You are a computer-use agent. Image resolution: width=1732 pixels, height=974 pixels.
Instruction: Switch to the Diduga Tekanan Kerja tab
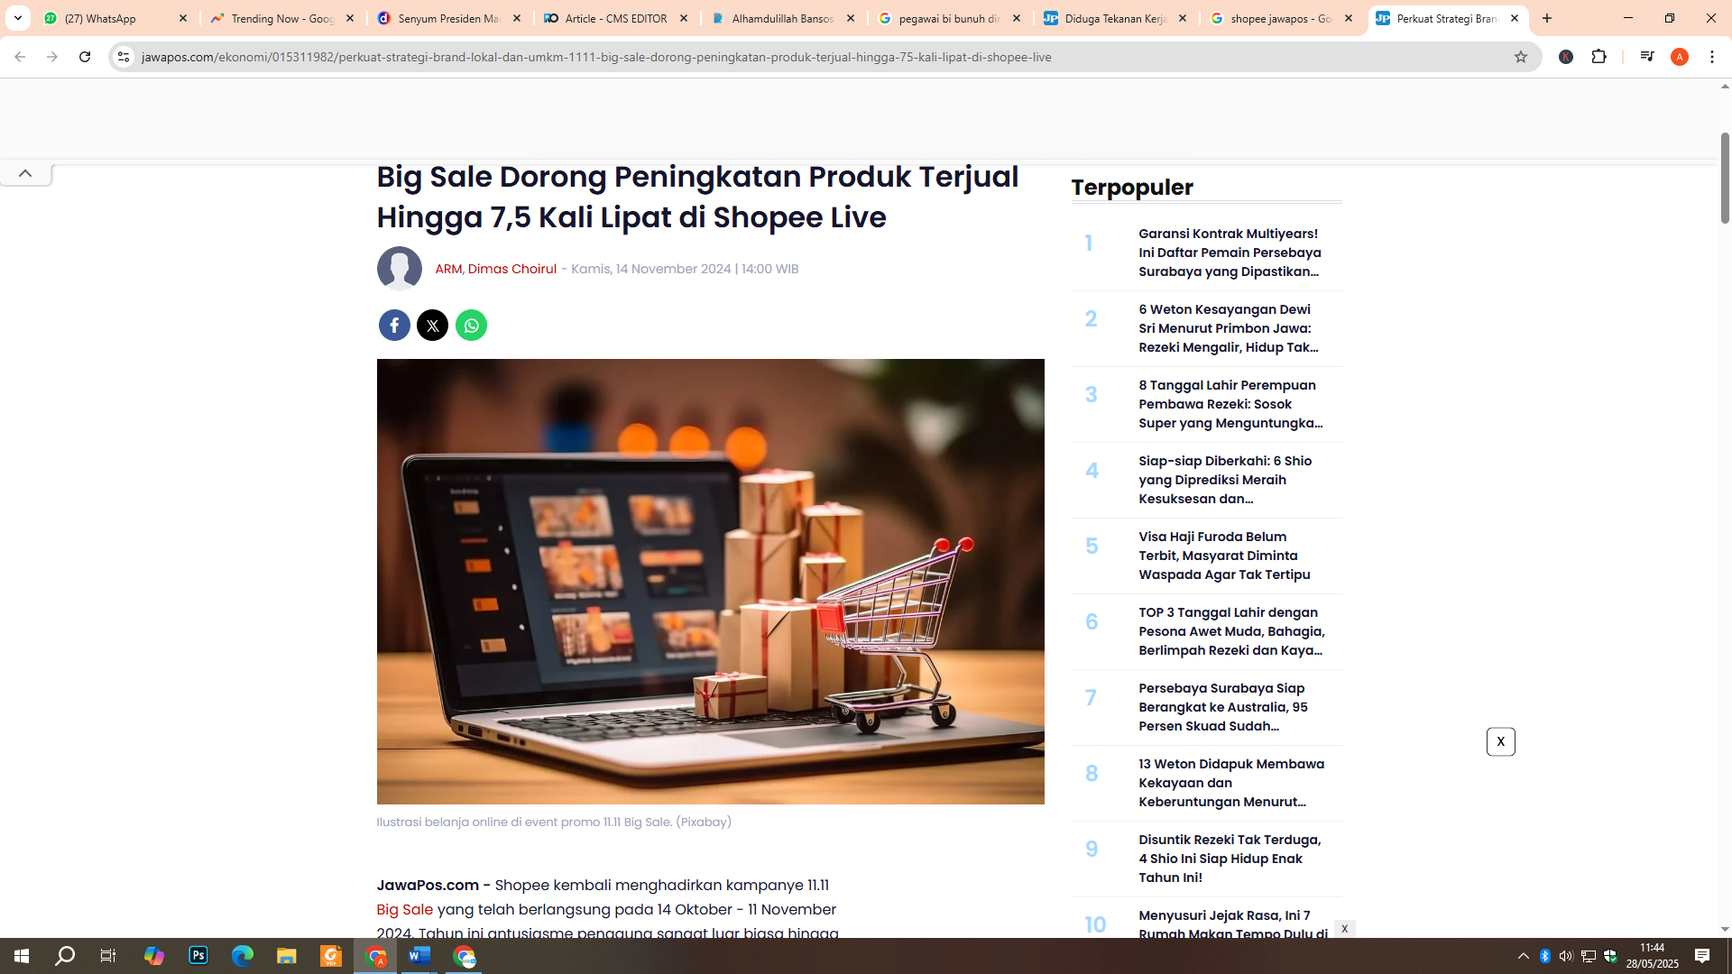pyautogui.click(x=1116, y=18)
